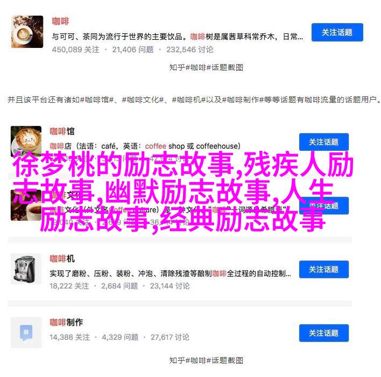View 232,546 讨论 under 咖啡 topic

coord(190,50)
